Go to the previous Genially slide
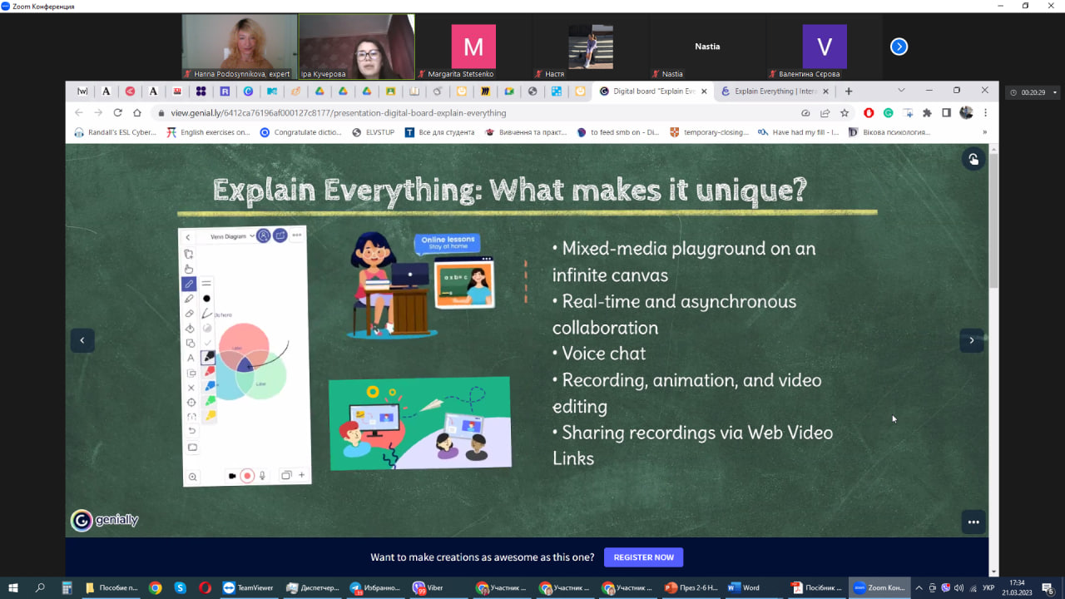 tap(82, 340)
